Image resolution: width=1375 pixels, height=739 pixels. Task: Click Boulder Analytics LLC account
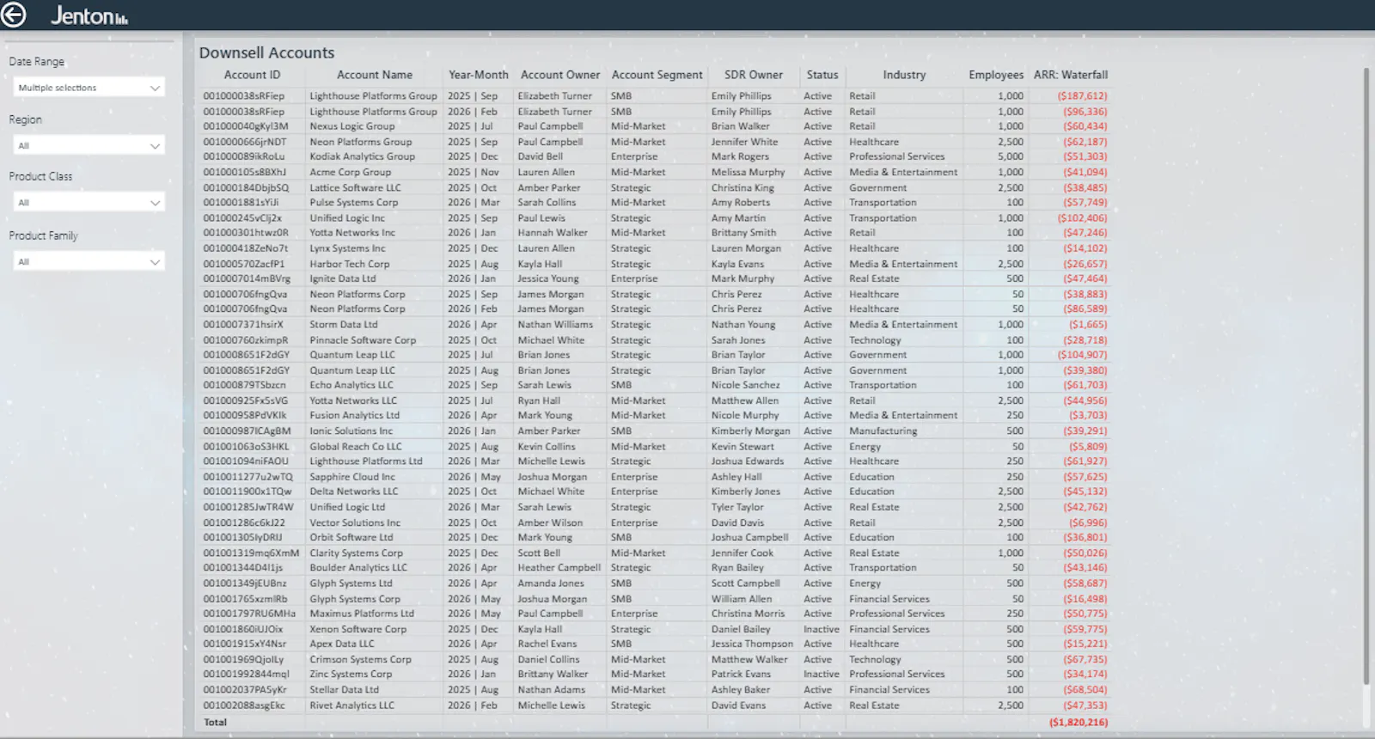click(x=358, y=568)
